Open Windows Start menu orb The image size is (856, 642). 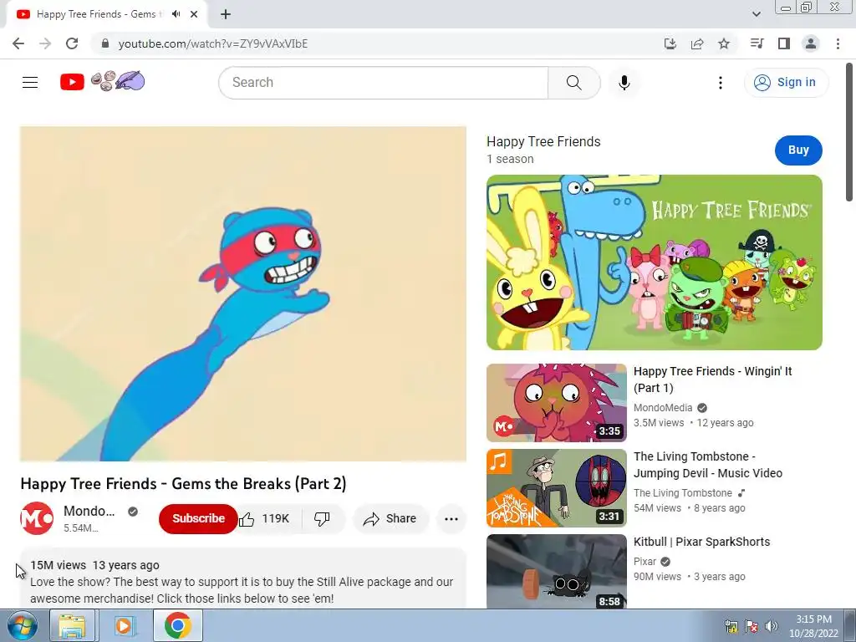[x=22, y=625]
